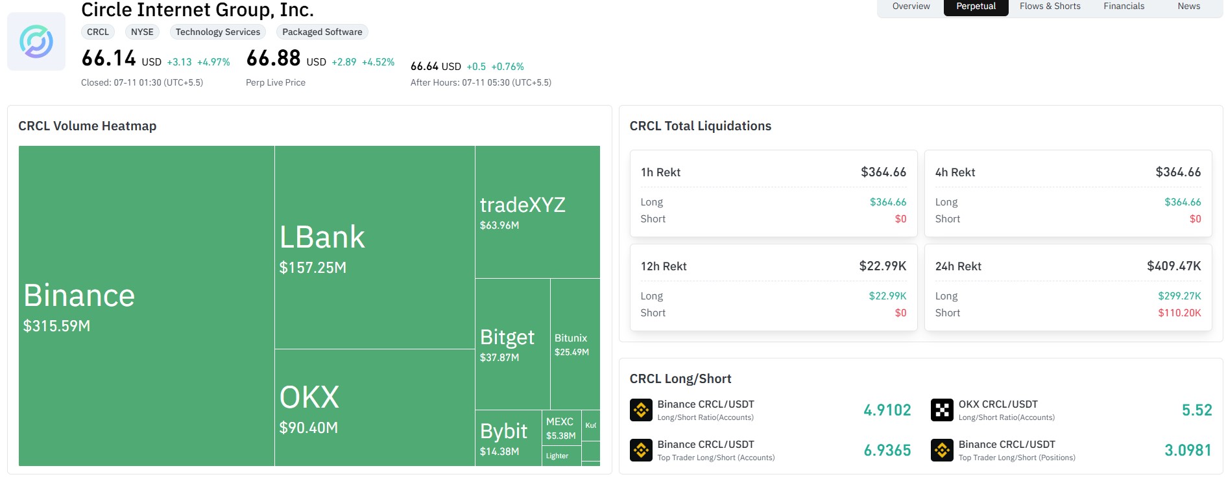Click Binance icon for Top Trader Positions ratio
The image size is (1226, 479).
[x=942, y=450]
